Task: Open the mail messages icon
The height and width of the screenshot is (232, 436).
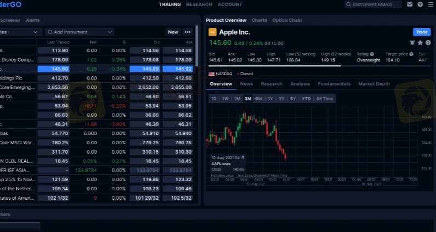Action: tap(410, 4)
